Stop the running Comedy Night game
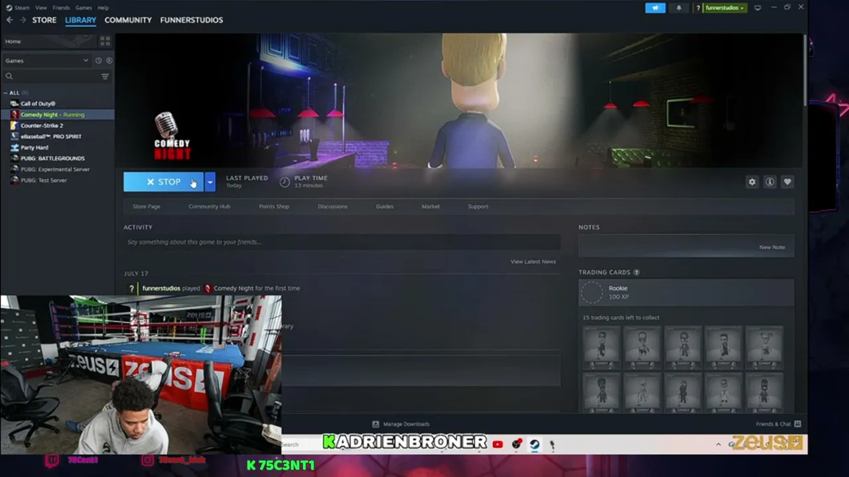The width and height of the screenshot is (849, 477). (163, 182)
